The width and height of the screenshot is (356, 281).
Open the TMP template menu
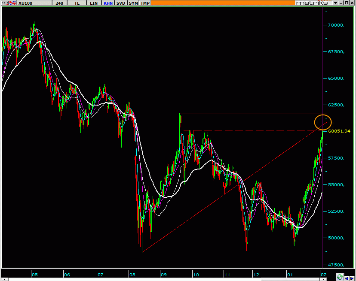[145, 3]
